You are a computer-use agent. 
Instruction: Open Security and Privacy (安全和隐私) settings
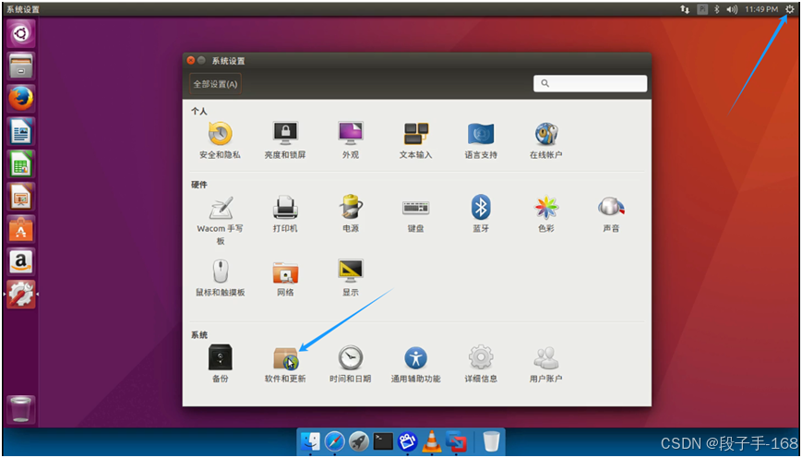[x=220, y=140]
